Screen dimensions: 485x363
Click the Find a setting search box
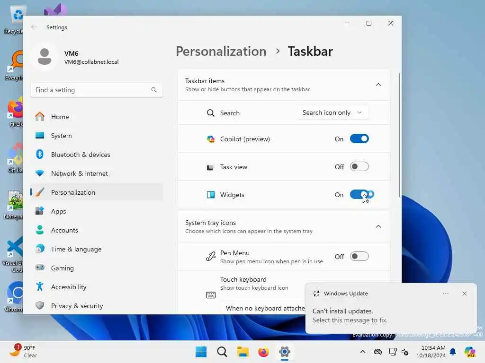point(97,90)
